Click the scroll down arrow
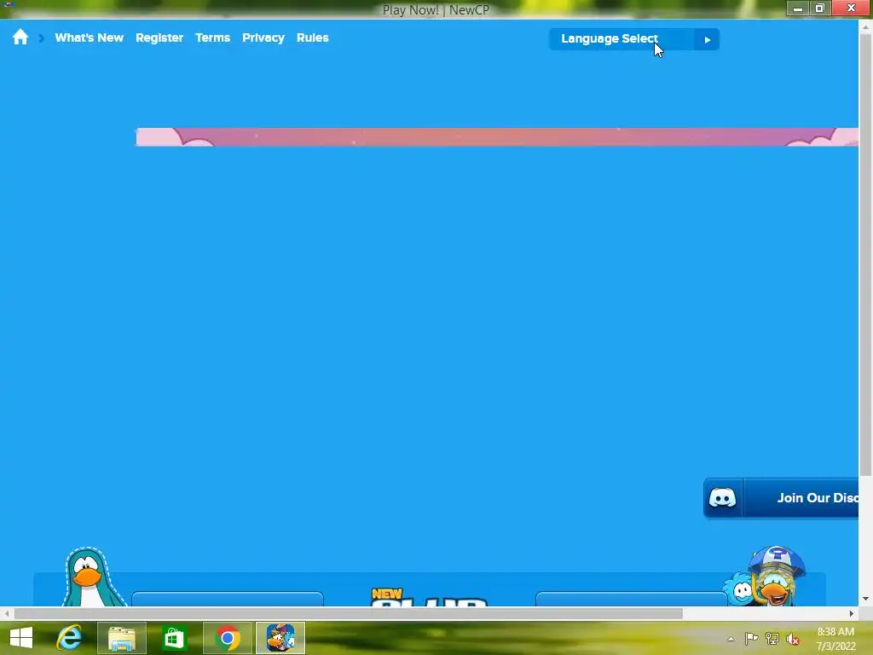Screen dimensions: 873x655 coord(865,599)
